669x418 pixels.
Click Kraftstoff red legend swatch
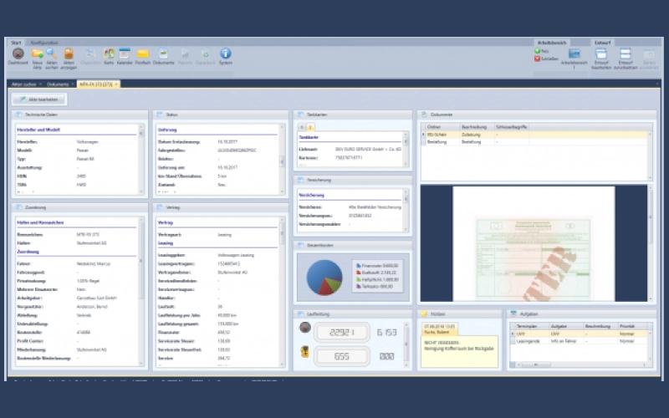(x=359, y=273)
